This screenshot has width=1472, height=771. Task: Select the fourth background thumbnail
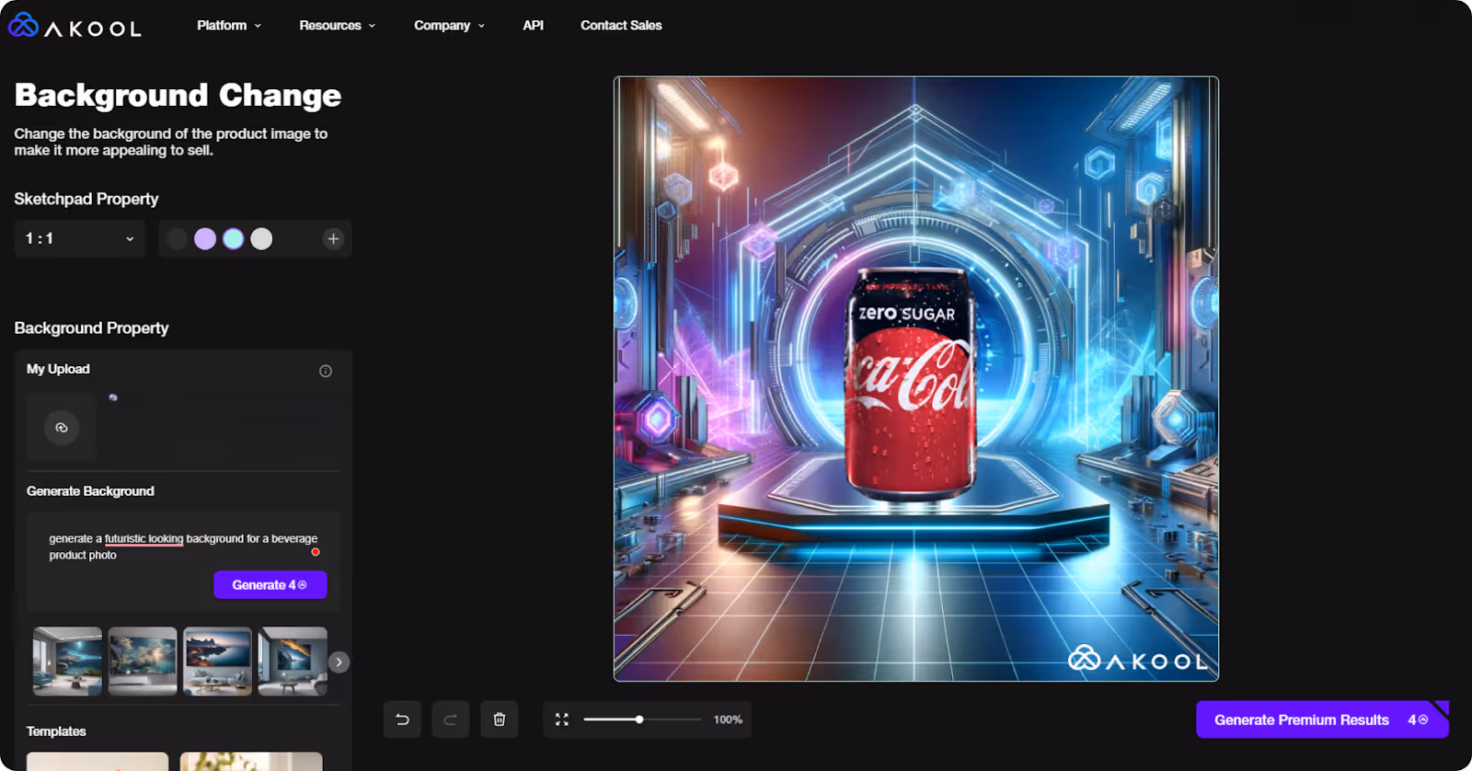[293, 662]
